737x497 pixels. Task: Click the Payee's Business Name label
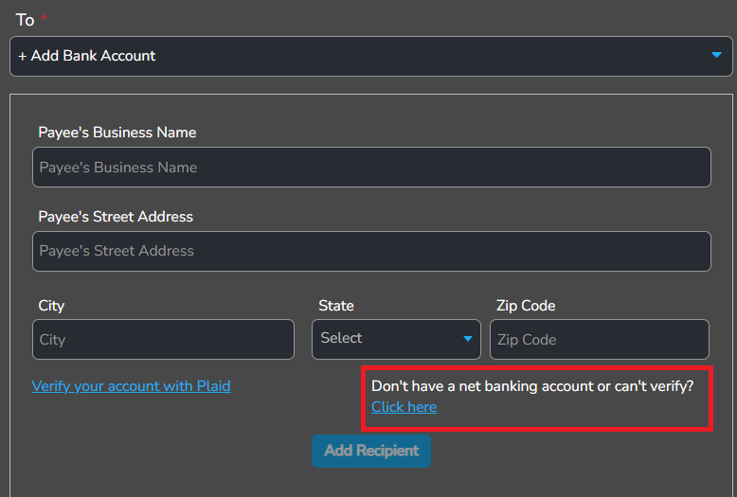(x=117, y=133)
